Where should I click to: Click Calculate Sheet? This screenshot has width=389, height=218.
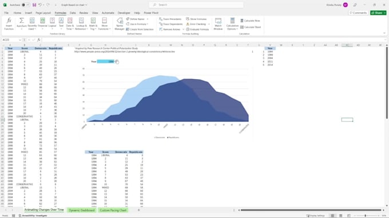(x=251, y=27)
